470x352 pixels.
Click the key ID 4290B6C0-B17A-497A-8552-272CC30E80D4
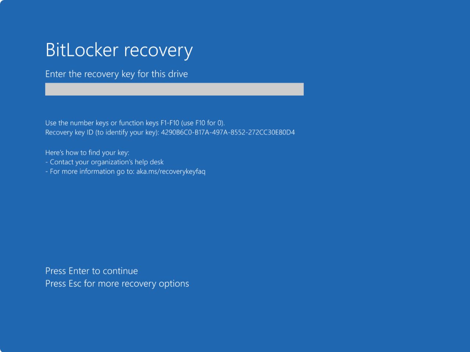click(228, 133)
